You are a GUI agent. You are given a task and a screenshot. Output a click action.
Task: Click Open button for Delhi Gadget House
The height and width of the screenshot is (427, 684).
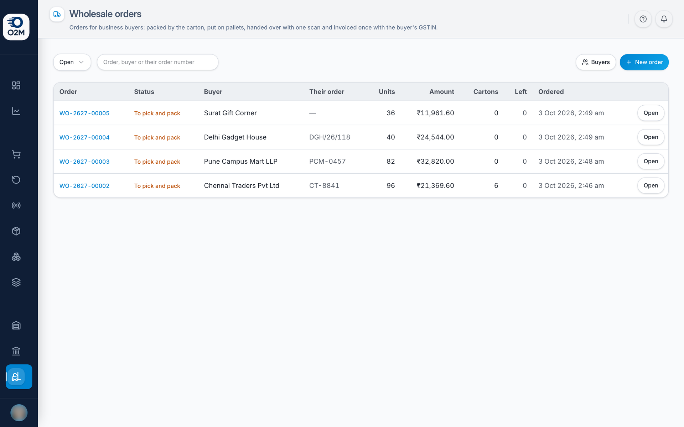point(651,137)
